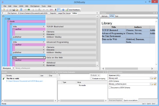Click the Redo arrow toolbar icon

pos(47,10)
